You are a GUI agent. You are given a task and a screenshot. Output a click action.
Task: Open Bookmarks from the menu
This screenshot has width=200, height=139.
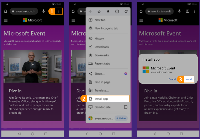pos(108,55)
